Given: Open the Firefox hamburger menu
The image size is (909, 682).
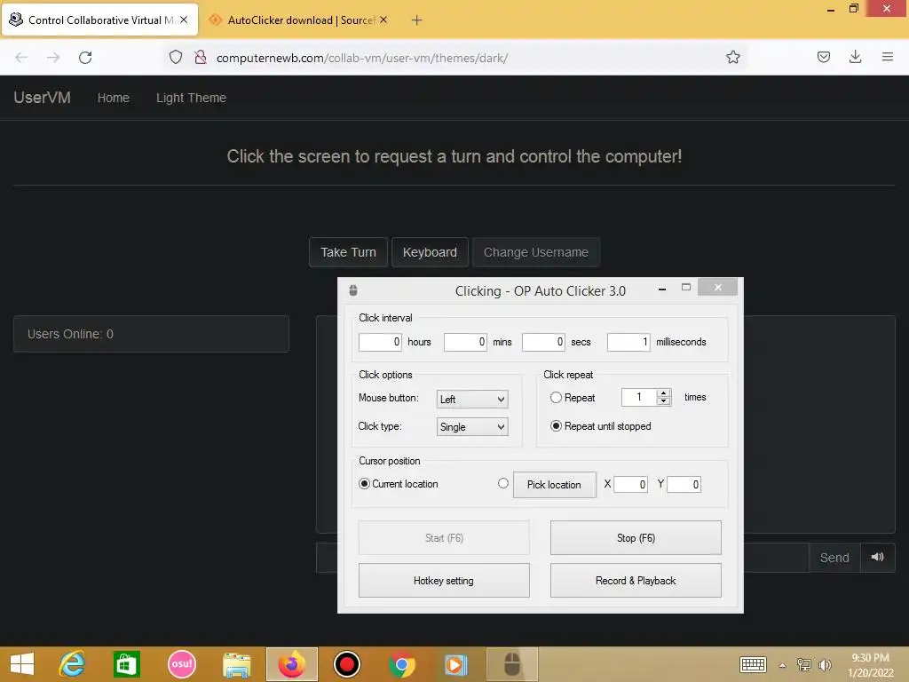Looking at the screenshot, I should tap(887, 57).
